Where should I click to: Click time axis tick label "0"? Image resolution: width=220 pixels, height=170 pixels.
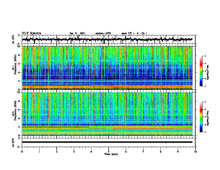click(22, 152)
